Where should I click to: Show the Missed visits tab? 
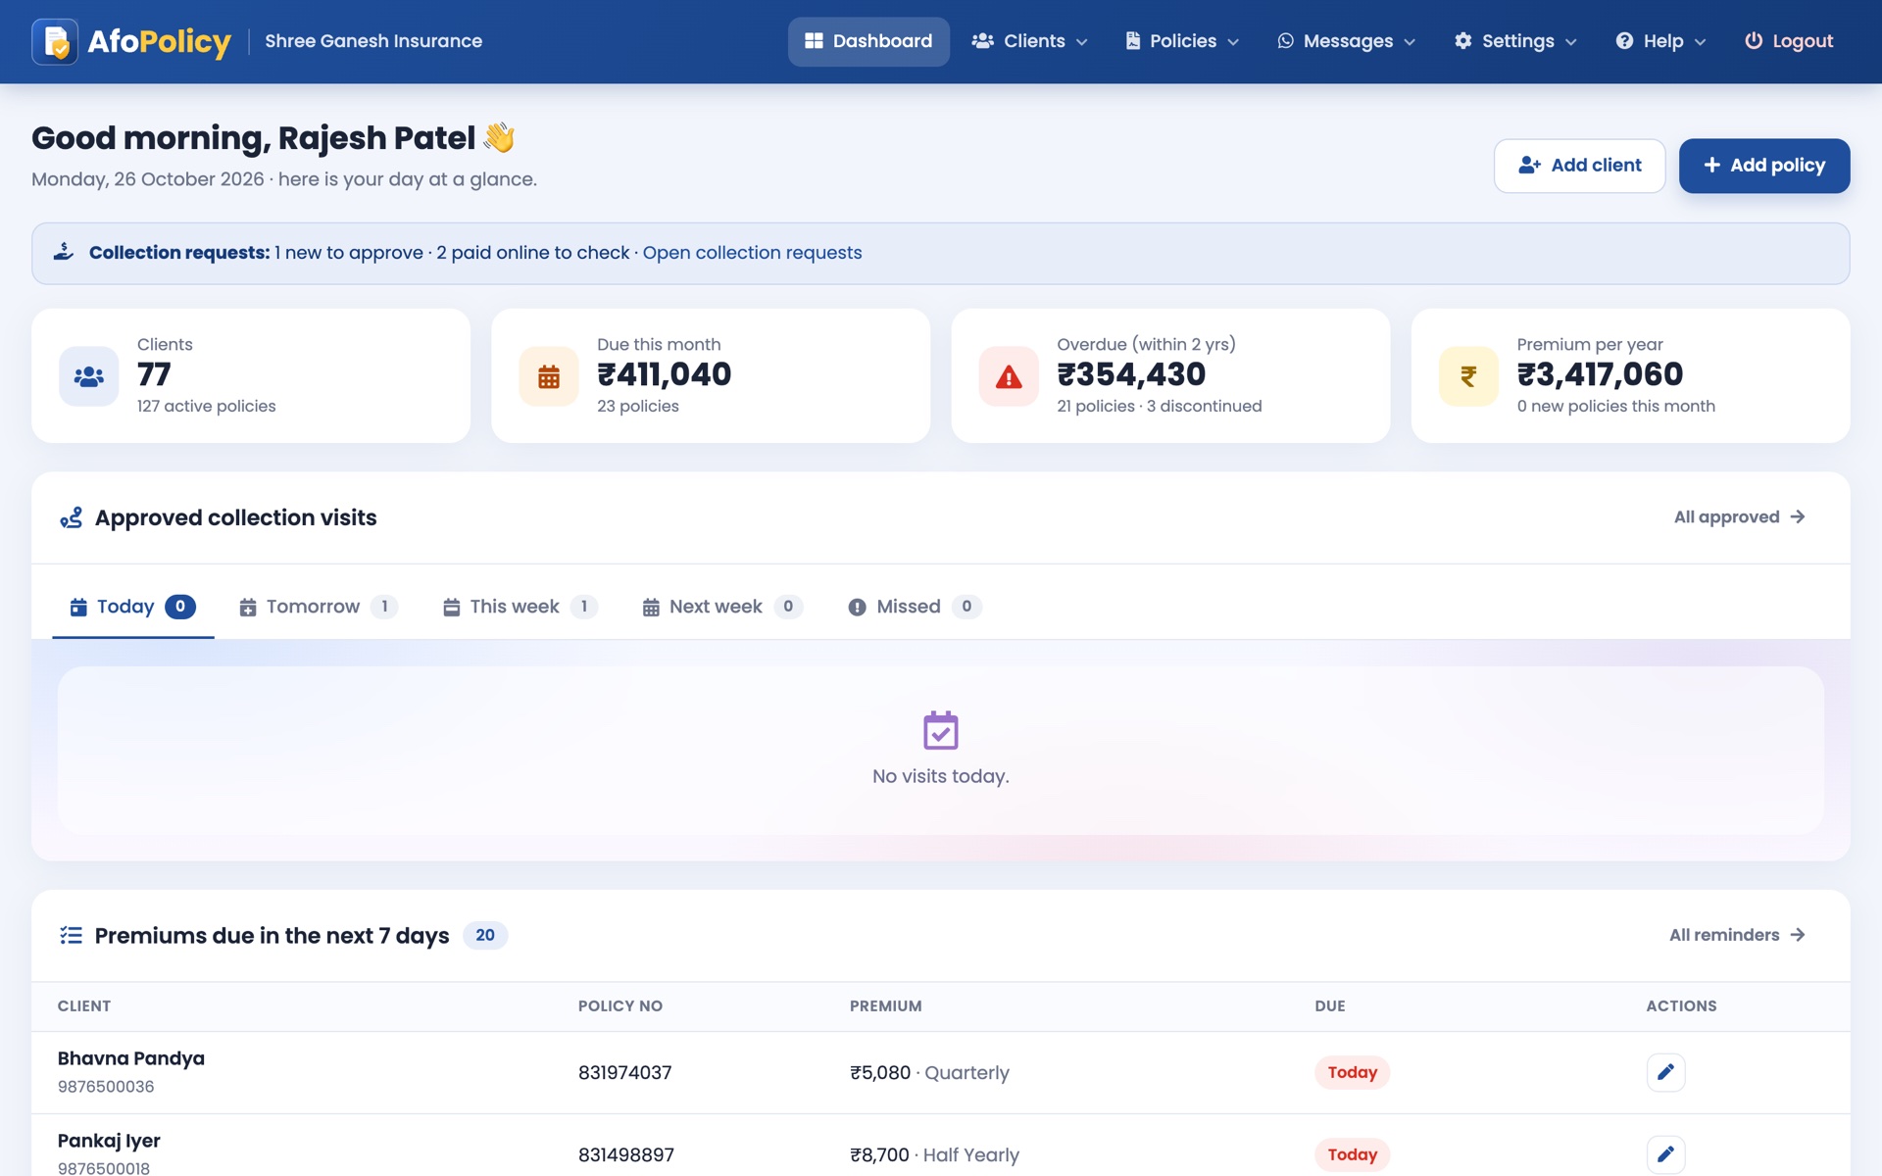click(914, 607)
